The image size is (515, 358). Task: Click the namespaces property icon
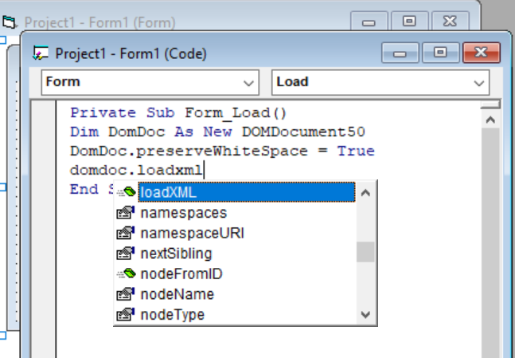pos(126,213)
